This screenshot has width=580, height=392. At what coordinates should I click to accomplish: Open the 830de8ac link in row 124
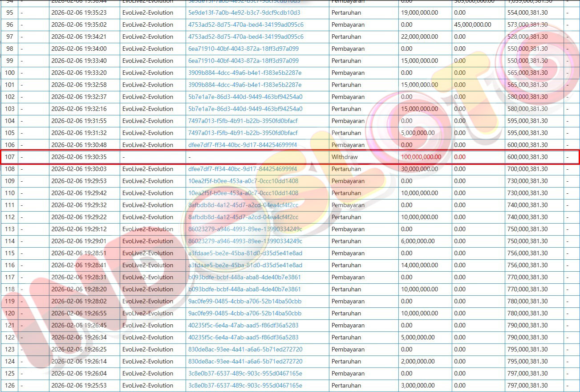(245, 362)
